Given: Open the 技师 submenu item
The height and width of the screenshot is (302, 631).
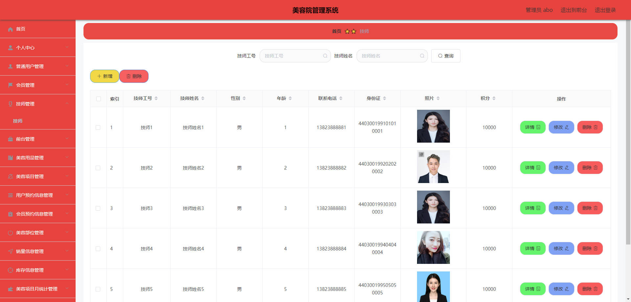Looking at the screenshot, I should (x=38, y=121).
